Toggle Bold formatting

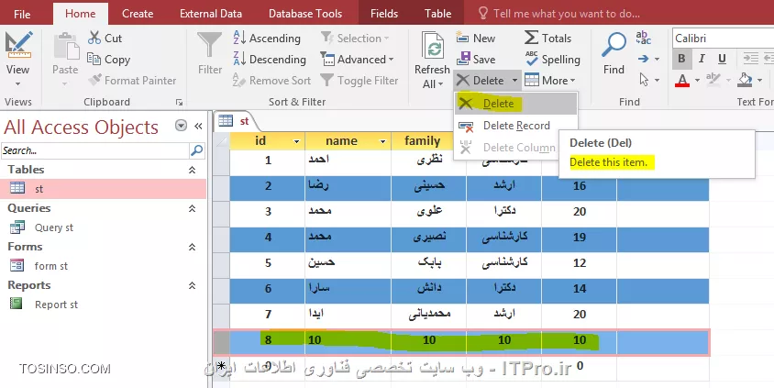click(681, 59)
